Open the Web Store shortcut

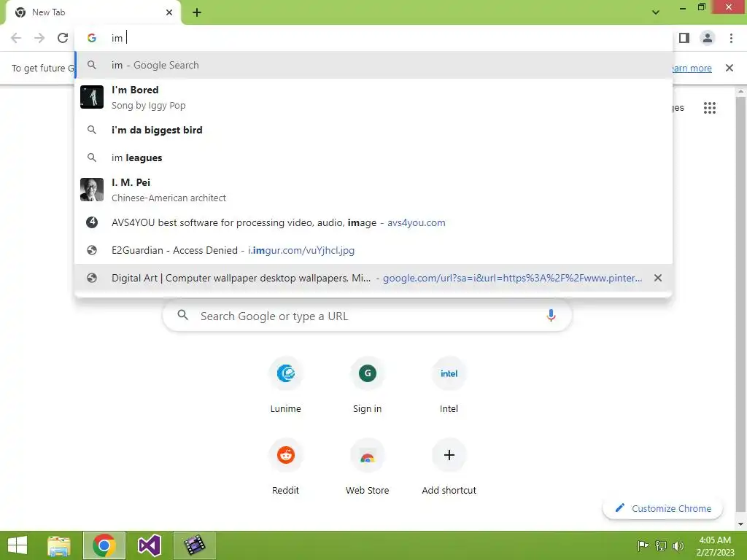pos(368,467)
